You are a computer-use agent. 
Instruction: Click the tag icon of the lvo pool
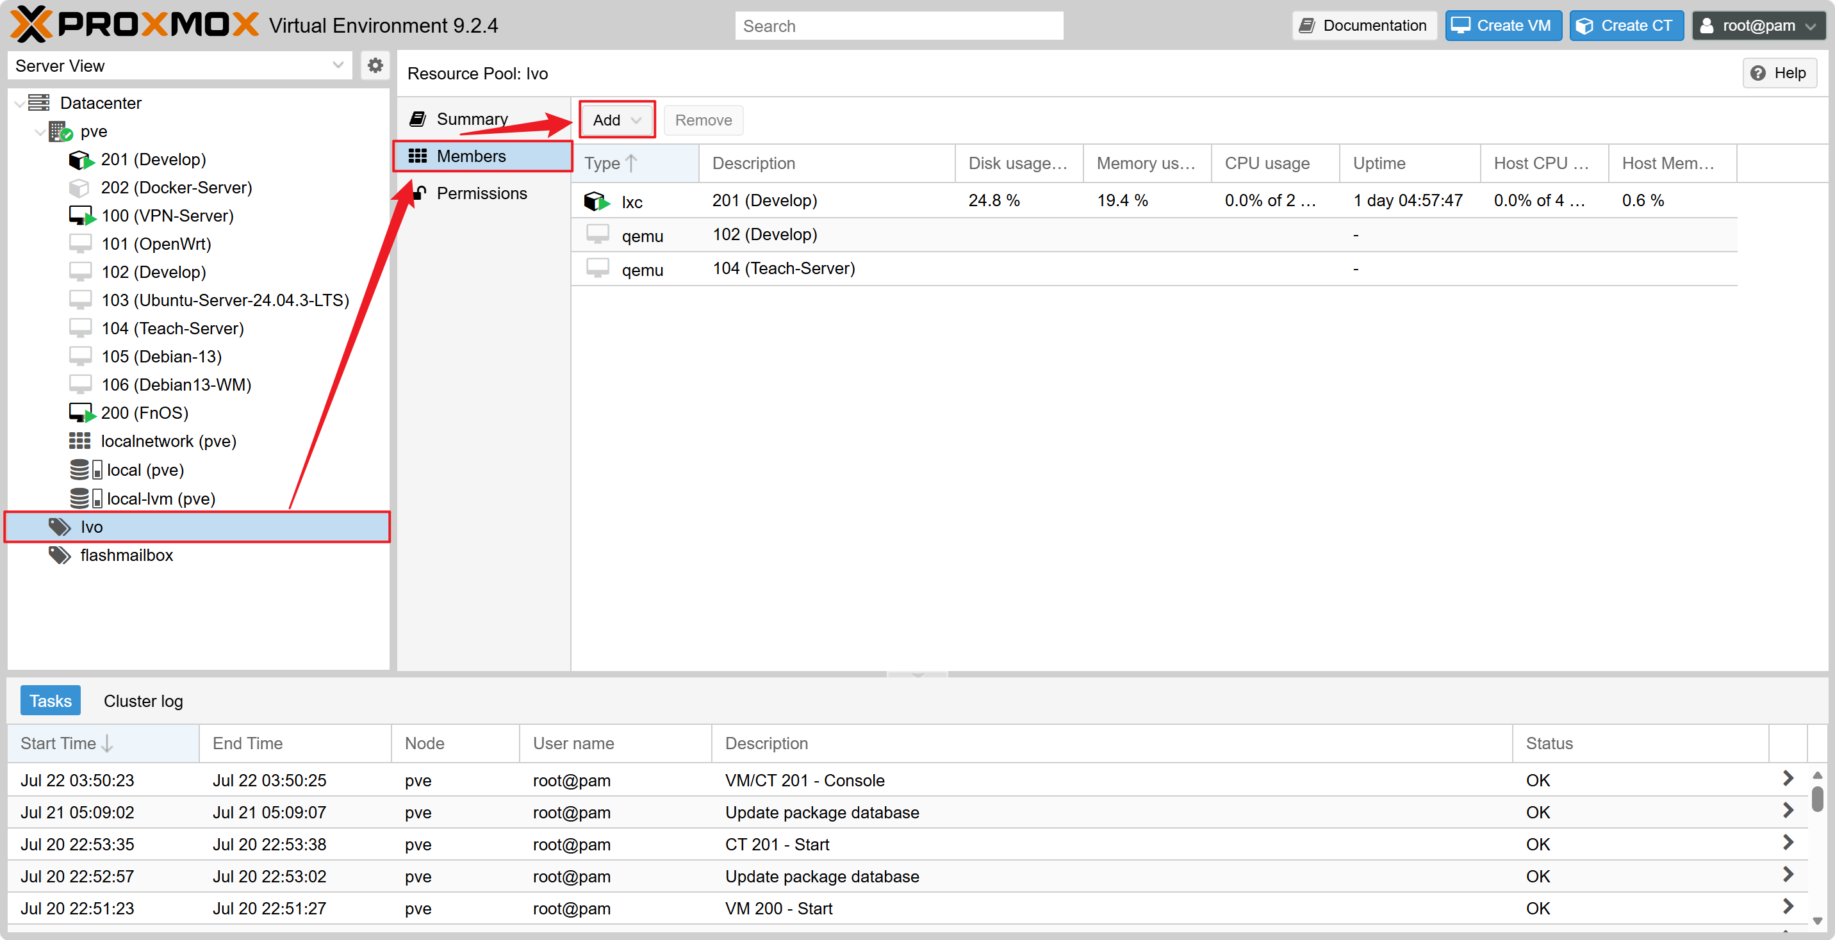point(59,527)
